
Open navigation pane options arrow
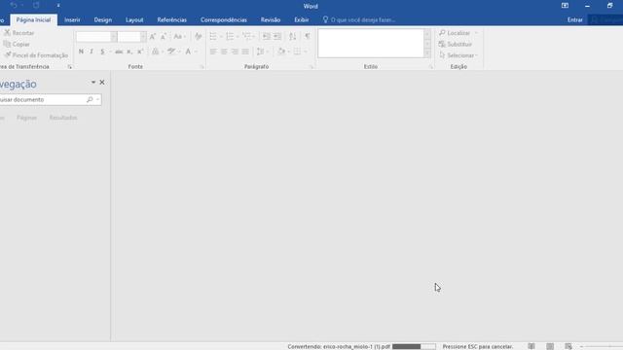[x=93, y=82]
